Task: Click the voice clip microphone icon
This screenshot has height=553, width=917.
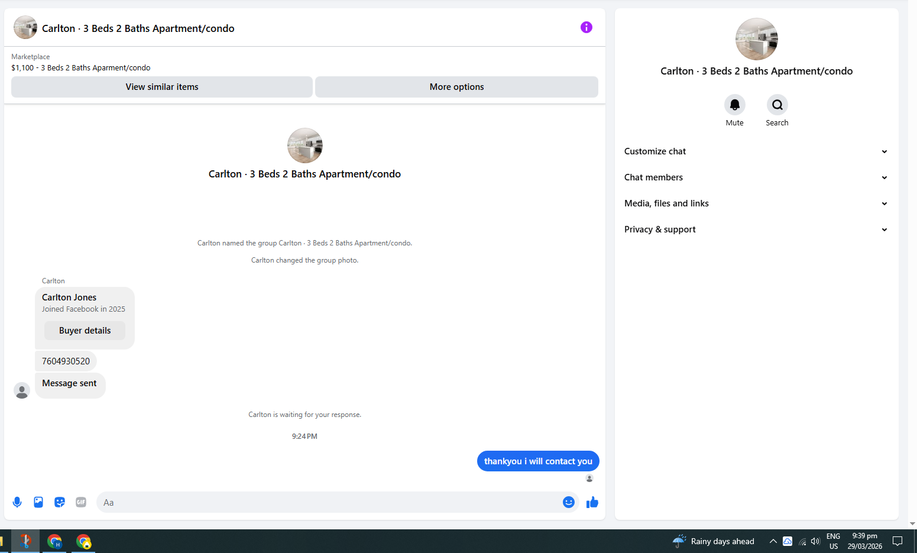Action: (17, 502)
